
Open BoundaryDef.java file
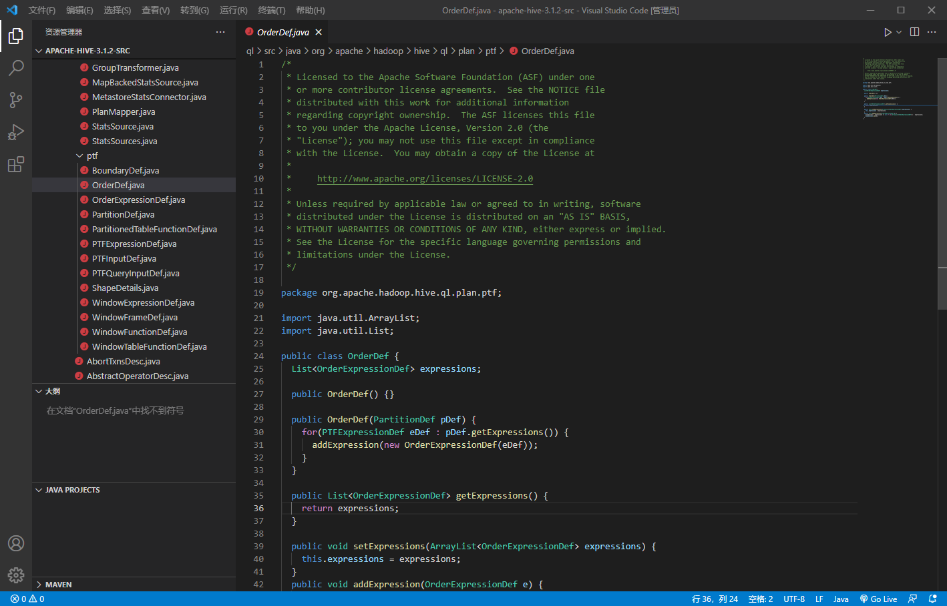pos(126,170)
